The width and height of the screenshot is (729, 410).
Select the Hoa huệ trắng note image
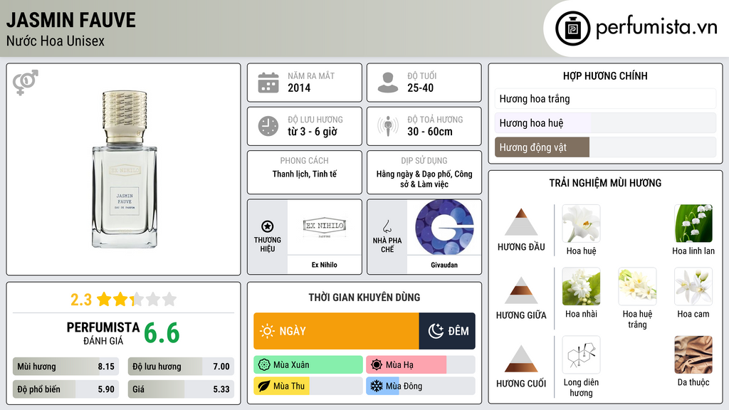pos(637,286)
